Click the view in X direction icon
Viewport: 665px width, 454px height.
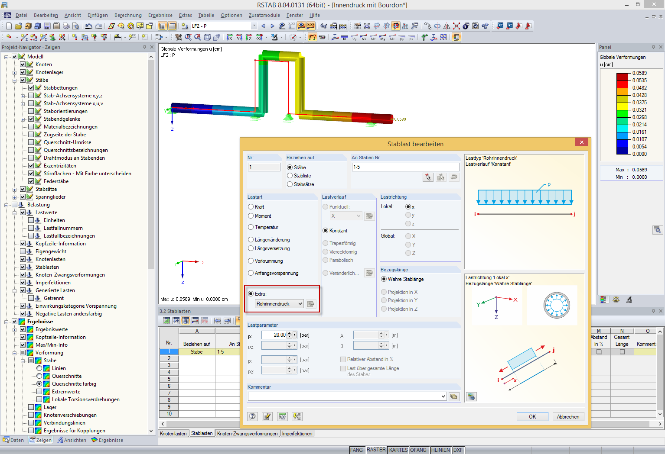pyautogui.click(x=230, y=37)
